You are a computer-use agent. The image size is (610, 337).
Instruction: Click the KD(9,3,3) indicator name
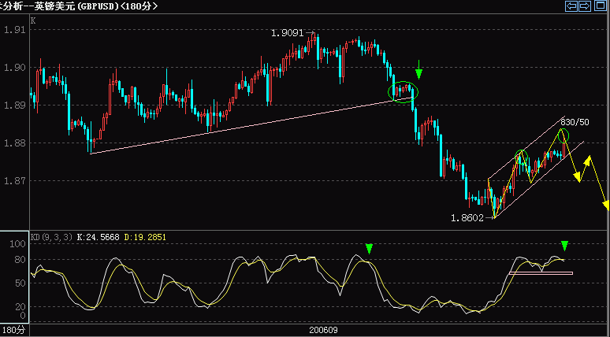[51, 236]
